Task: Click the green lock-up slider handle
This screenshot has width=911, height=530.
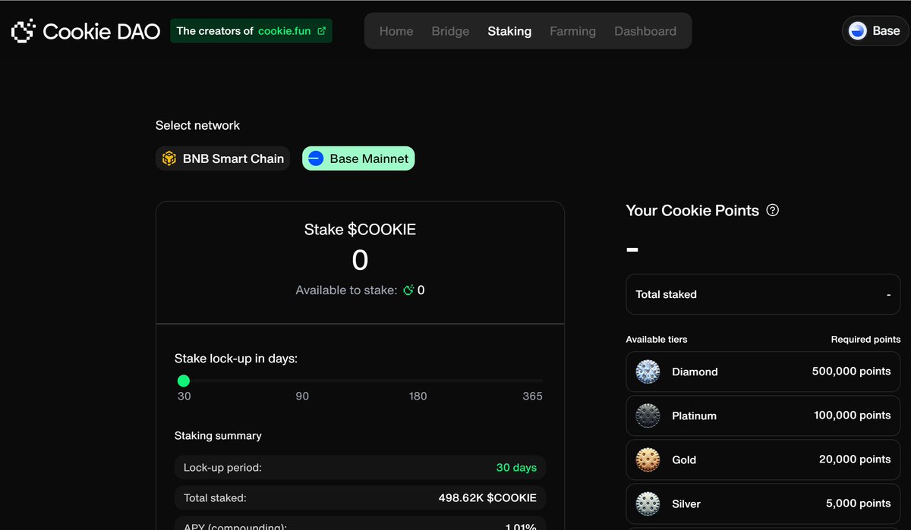Action: [183, 381]
